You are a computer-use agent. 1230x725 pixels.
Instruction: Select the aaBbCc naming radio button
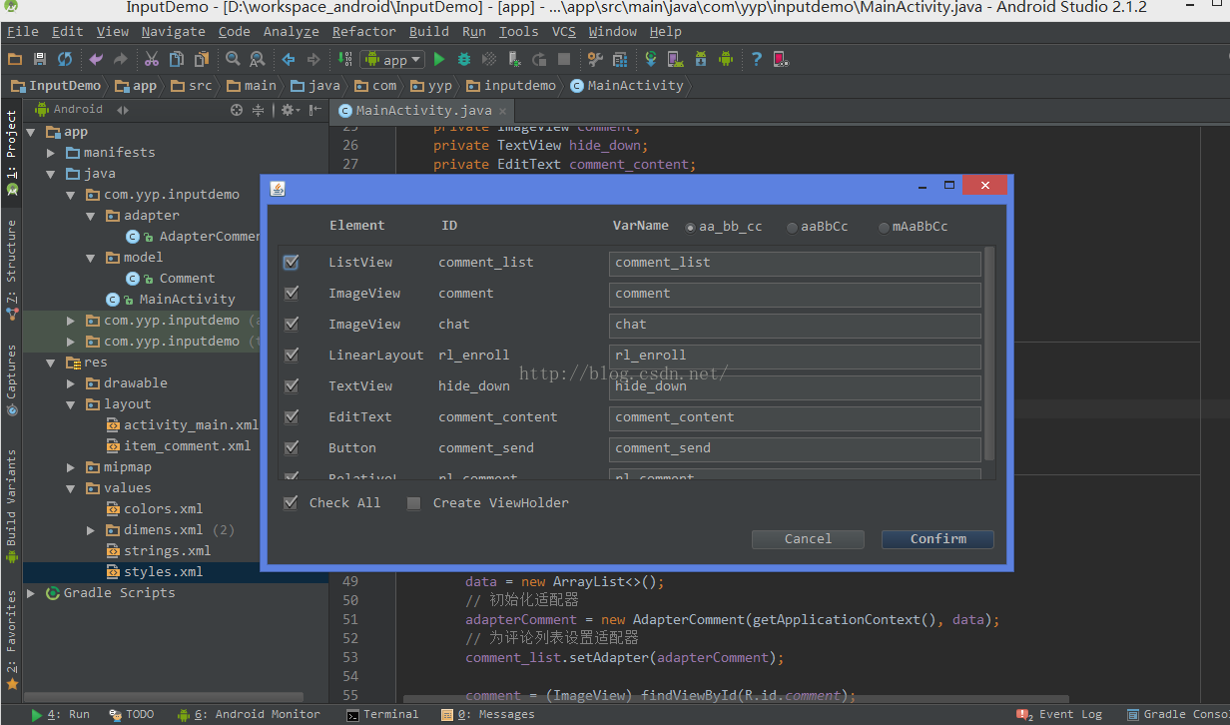(x=792, y=228)
